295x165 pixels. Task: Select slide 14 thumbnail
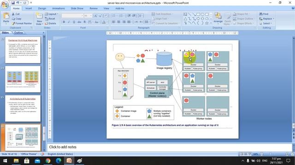23,79
